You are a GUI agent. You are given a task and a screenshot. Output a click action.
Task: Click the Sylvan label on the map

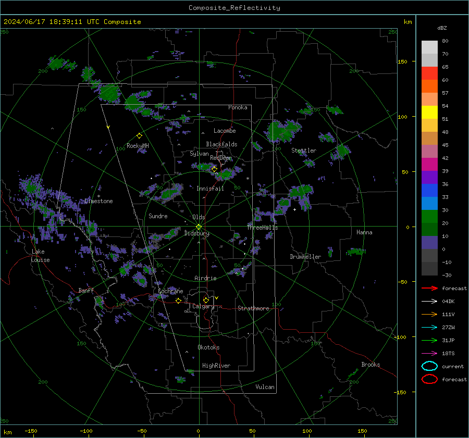pos(199,154)
